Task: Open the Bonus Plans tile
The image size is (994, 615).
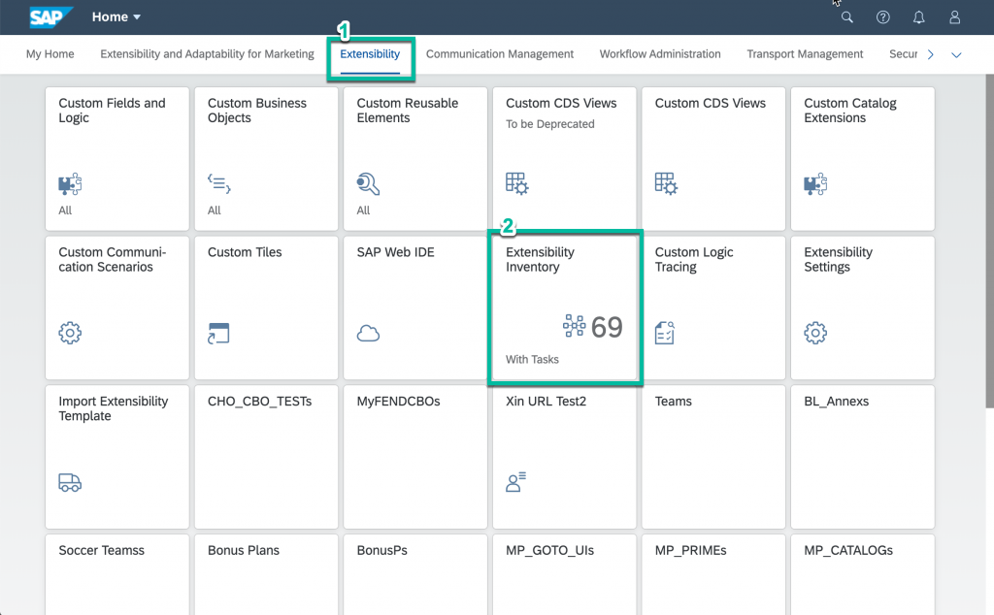Action: click(266, 574)
